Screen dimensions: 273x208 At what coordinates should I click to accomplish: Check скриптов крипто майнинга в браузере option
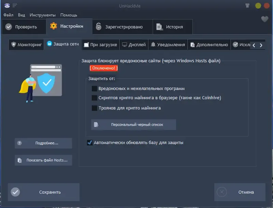94,98
